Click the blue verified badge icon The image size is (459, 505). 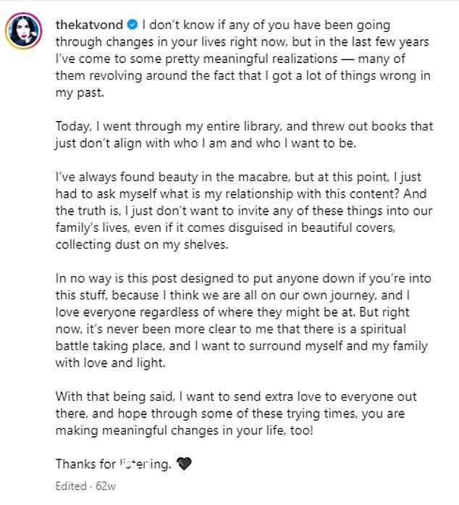[x=132, y=25]
